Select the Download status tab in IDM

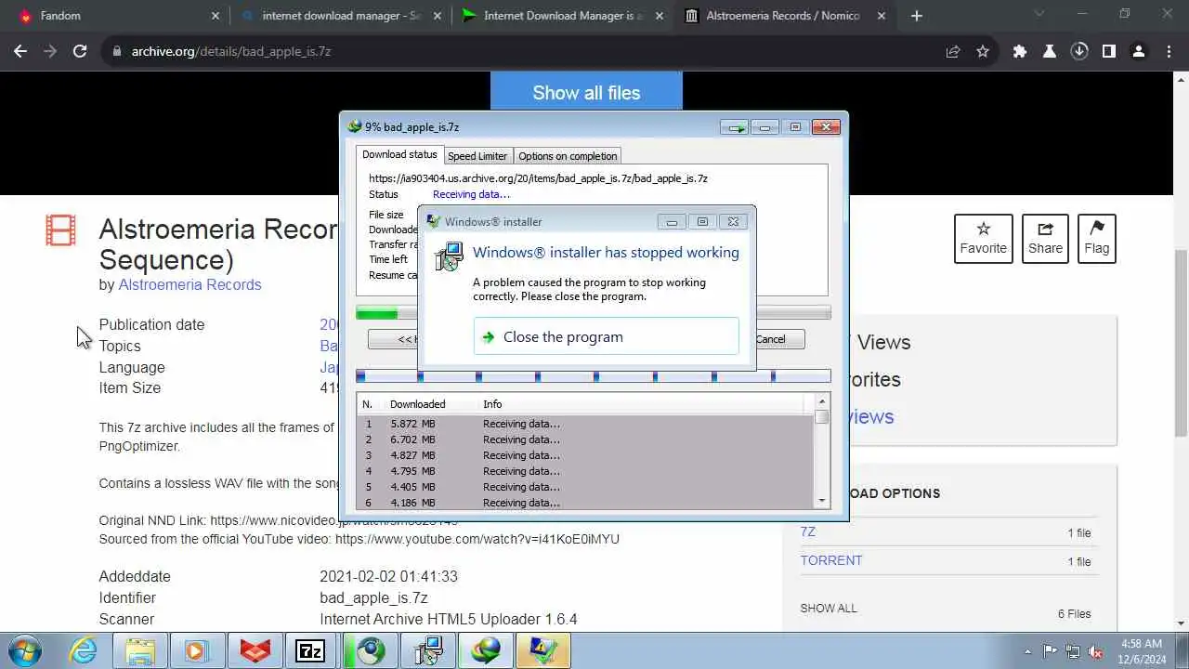pos(399,155)
